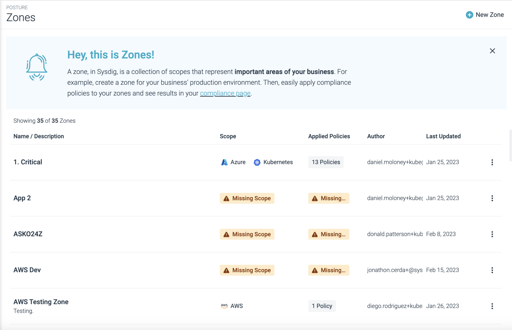Click Missing Scope warning for App 2
The image size is (512, 330).
coord(247,198)
